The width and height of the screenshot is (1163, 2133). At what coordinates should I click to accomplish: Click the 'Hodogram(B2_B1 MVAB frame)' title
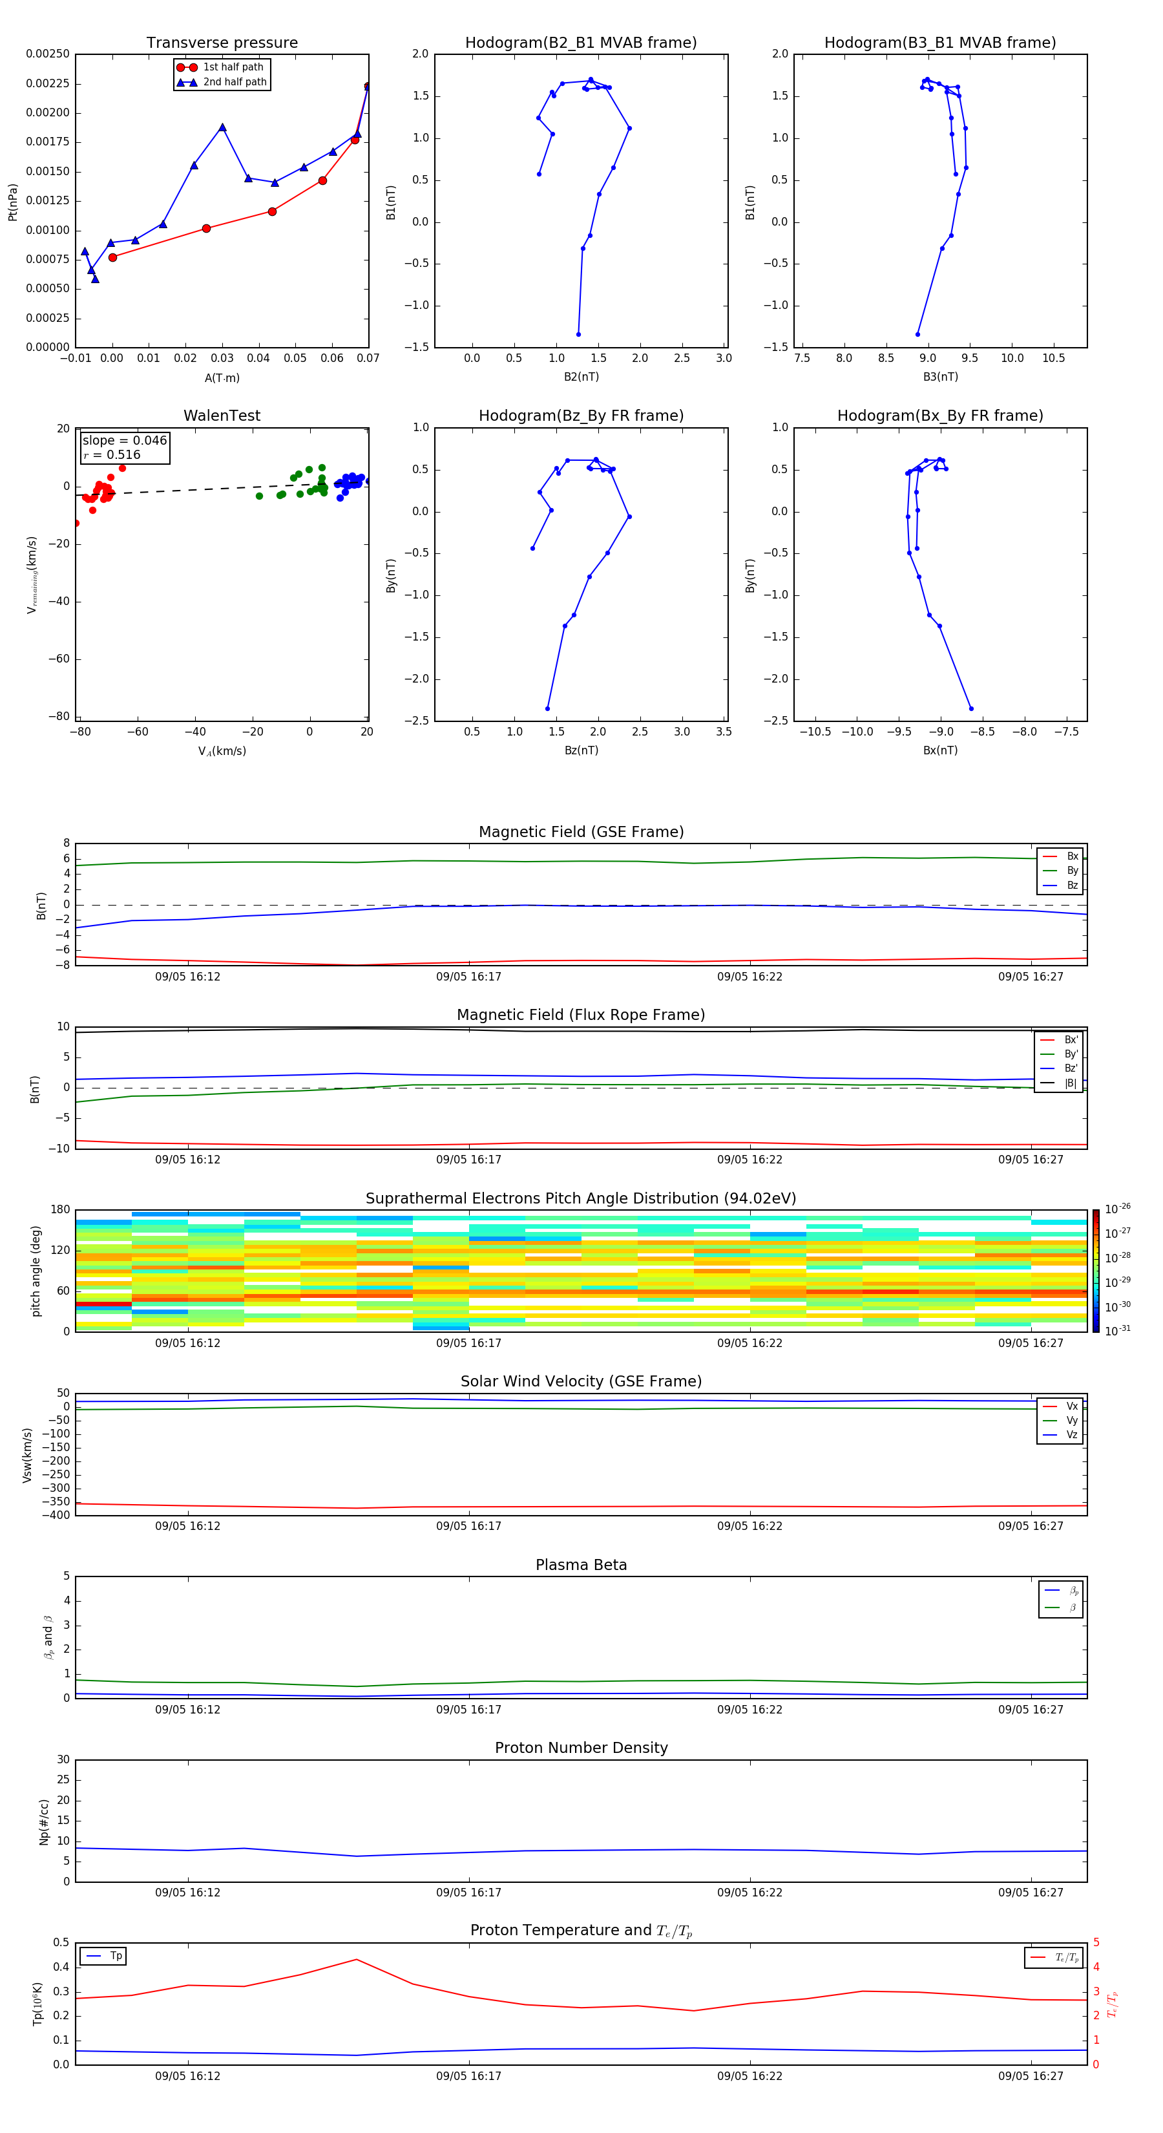(x=581, y=43)
